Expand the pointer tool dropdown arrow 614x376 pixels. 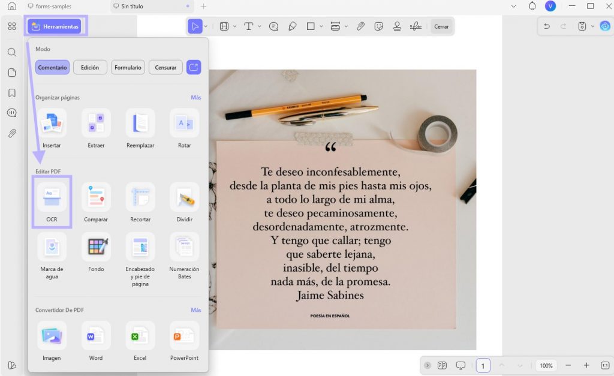pyautogui.click(x=206, y=26)
